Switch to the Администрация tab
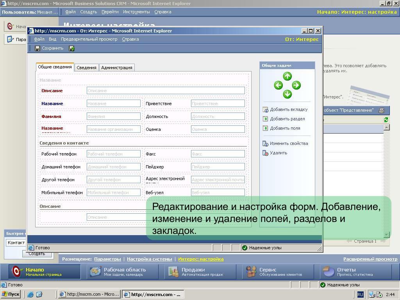Screen dimensions: 400x300 116,68
